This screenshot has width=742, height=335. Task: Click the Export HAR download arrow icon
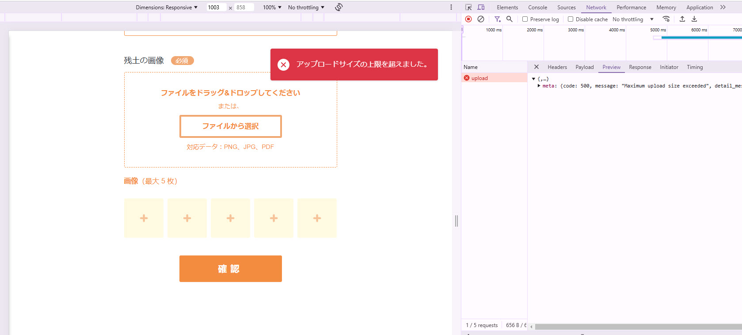coord(694,19)
